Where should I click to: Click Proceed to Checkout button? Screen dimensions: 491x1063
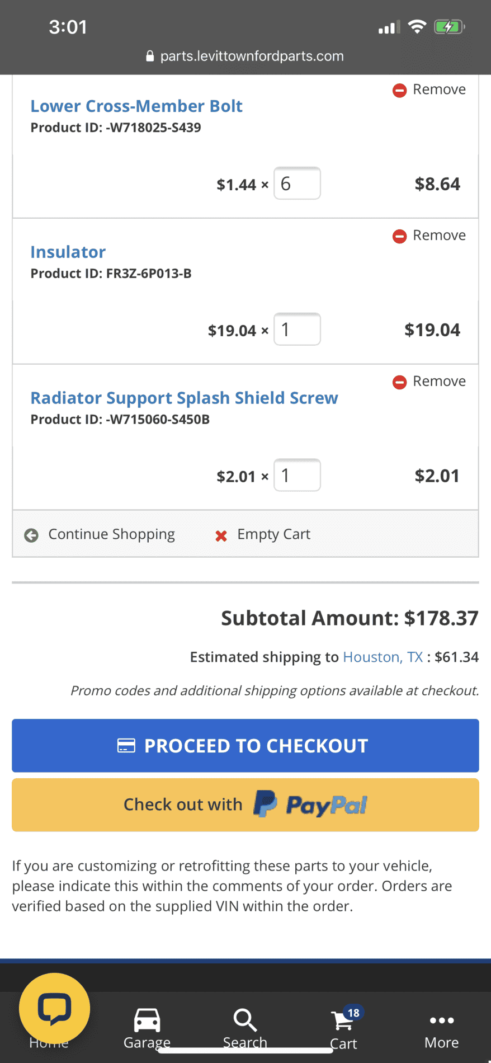[246, 746]
